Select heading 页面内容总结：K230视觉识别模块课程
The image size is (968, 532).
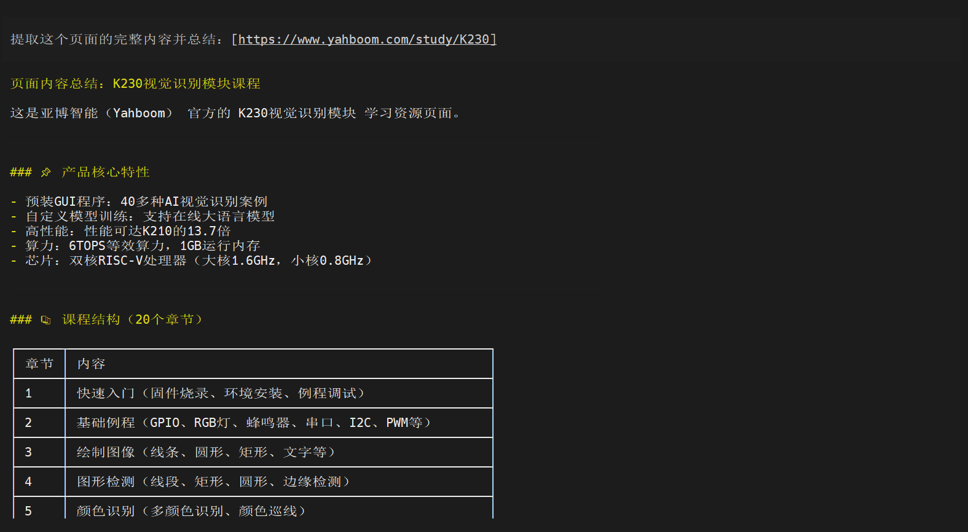tap(135, 84)
